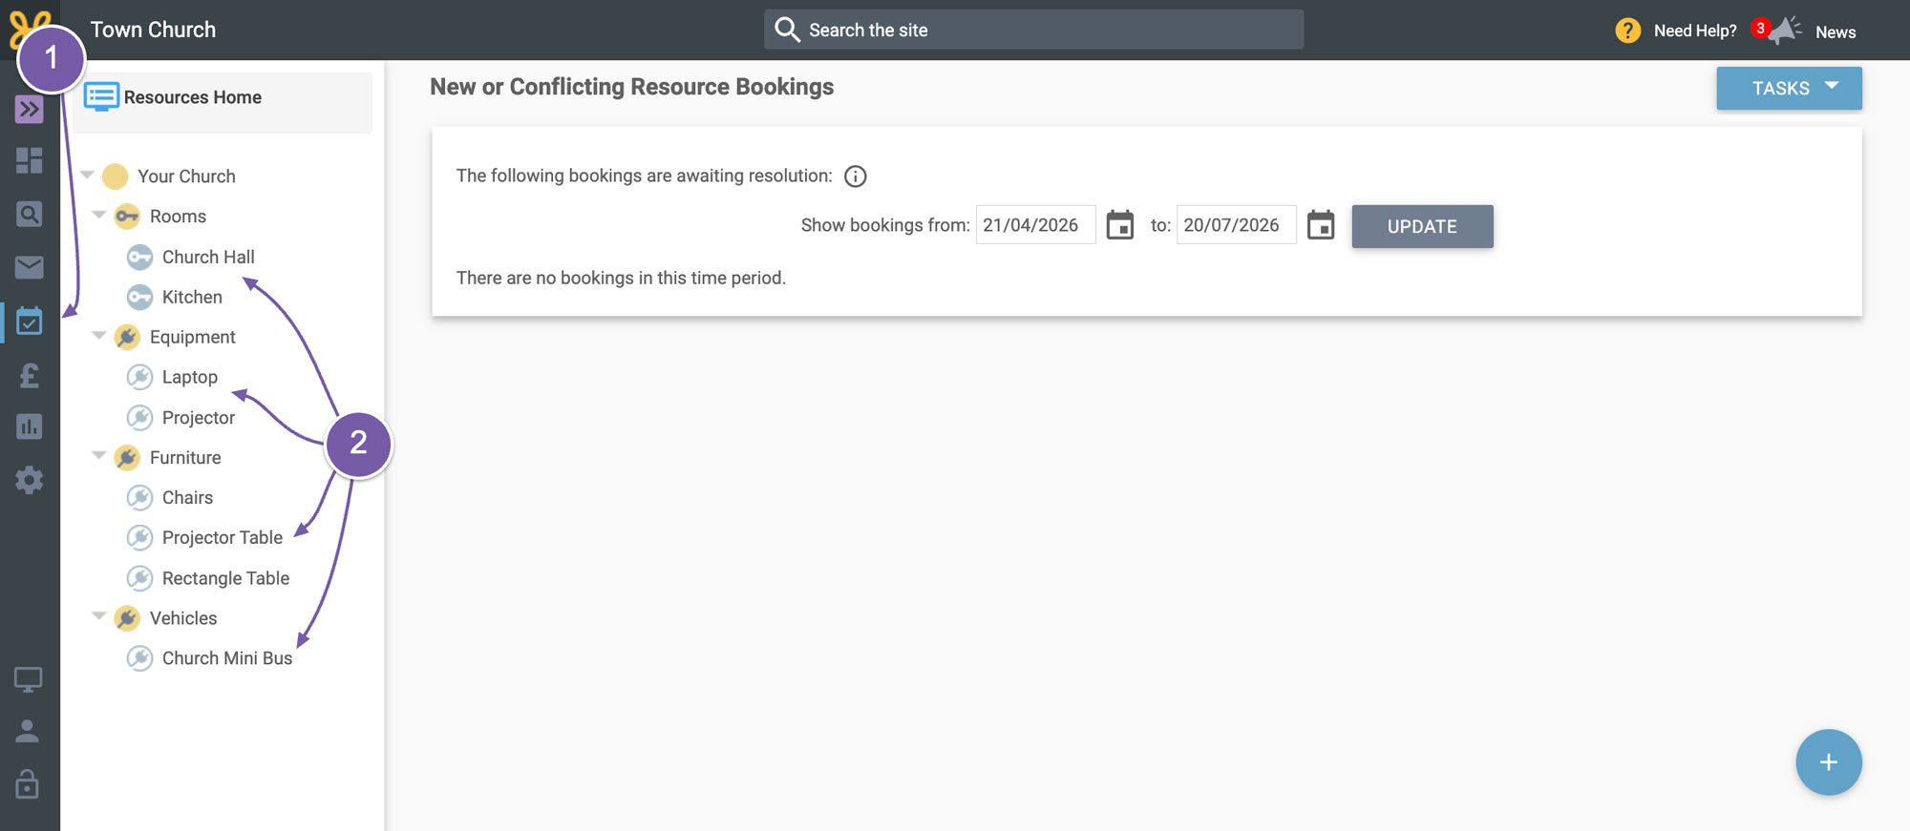Click the UPDATE button

pyautogui.click(x=1422, y=226)
